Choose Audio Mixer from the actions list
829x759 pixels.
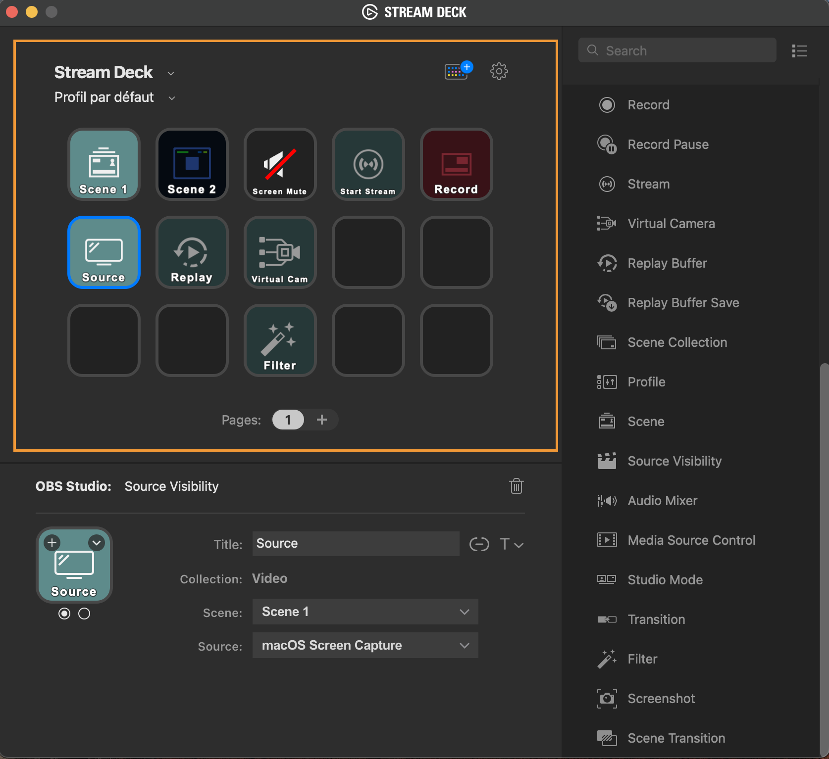point(662,501)
